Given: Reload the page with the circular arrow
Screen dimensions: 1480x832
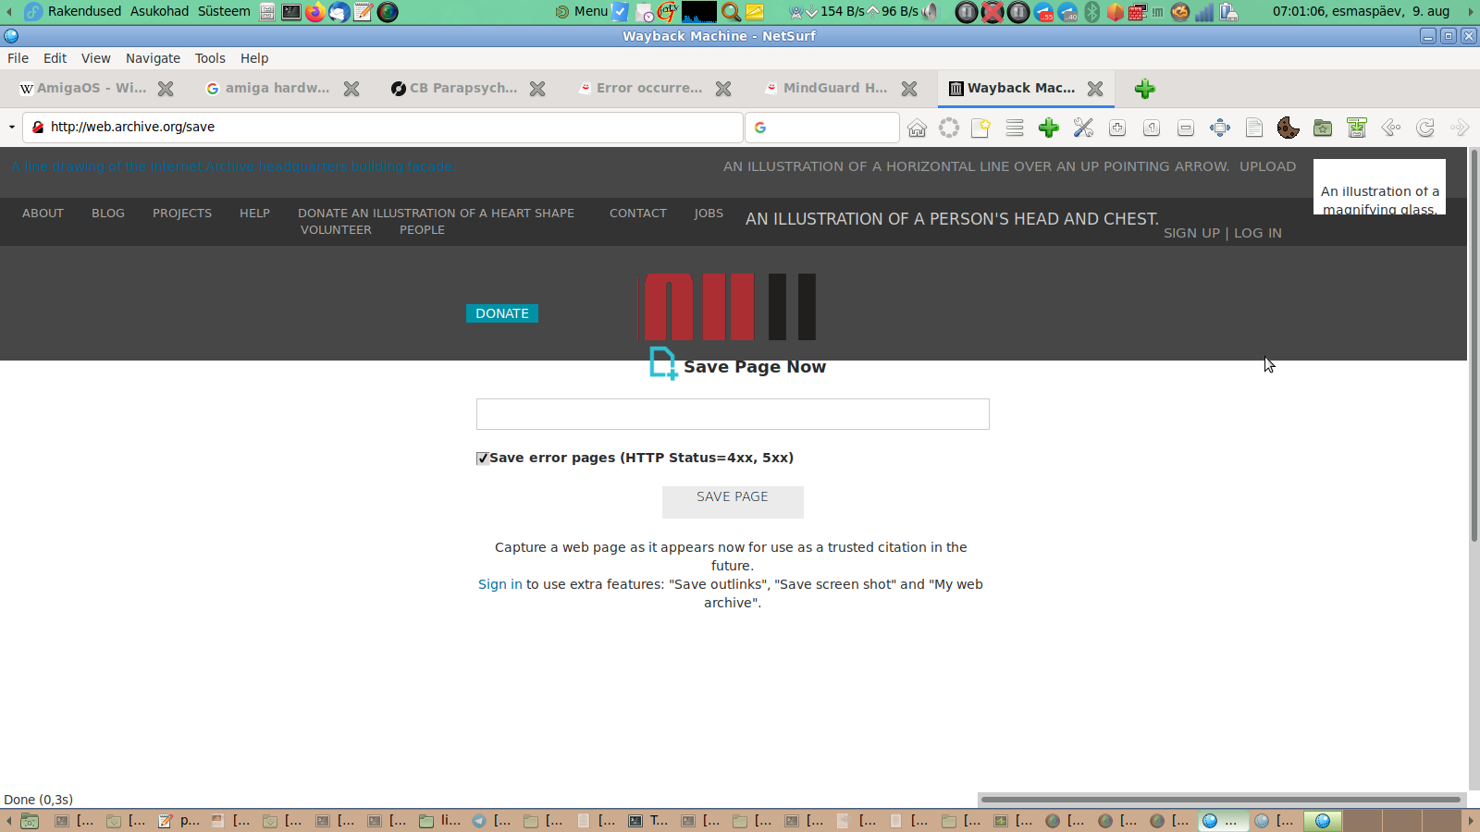Looking at the screenshot, I should tap(1425, 128).
